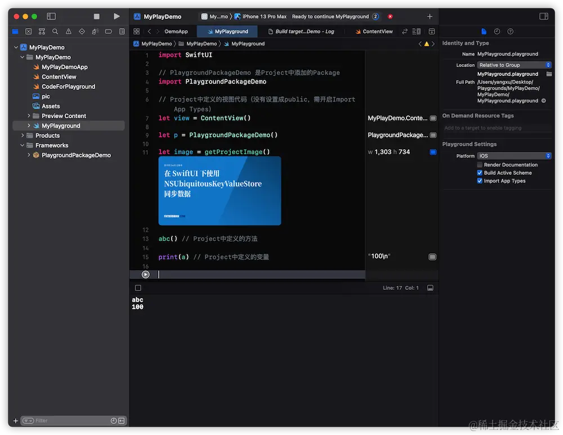Add a new editor tab with plus

click(x=430, y=16)
